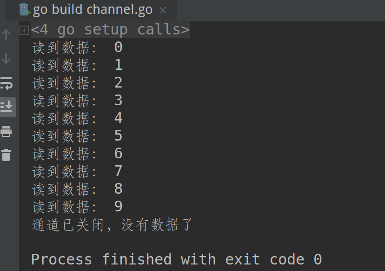
Task: Click the line reading '读到数据: 3'
Action: 74,100
